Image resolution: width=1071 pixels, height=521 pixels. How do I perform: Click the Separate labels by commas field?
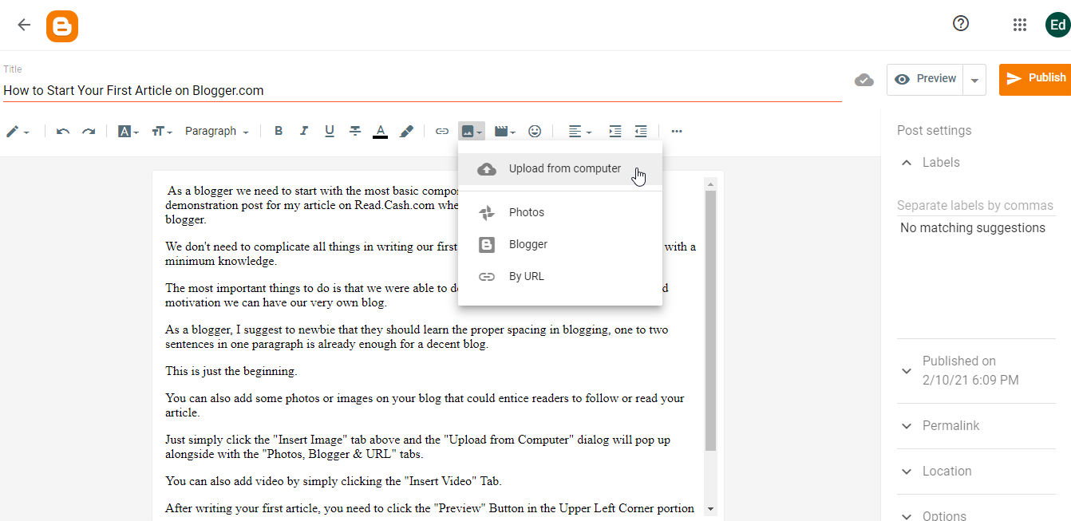pos(976,205)
